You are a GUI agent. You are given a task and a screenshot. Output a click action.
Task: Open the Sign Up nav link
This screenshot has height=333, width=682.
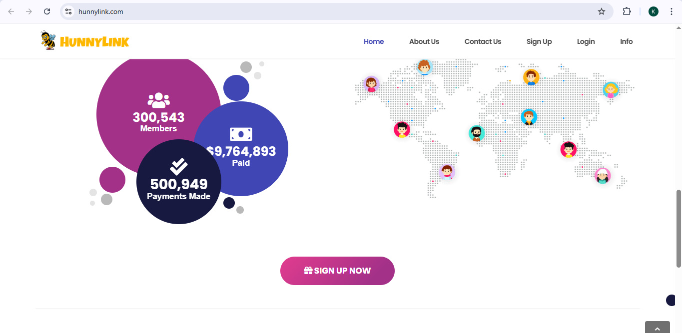tap(539, 41)
